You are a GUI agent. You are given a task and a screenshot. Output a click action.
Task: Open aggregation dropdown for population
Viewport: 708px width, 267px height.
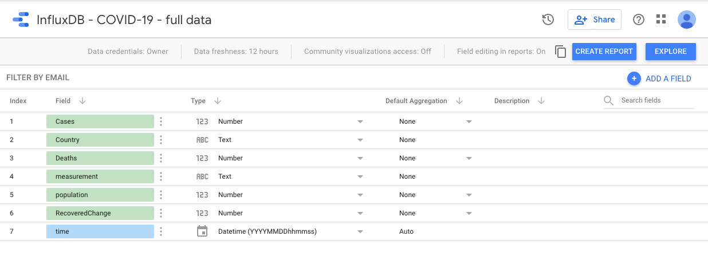469,195
